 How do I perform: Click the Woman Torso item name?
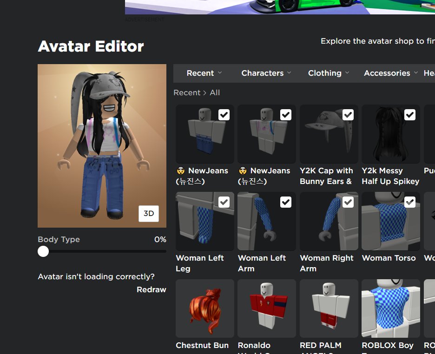389,258
